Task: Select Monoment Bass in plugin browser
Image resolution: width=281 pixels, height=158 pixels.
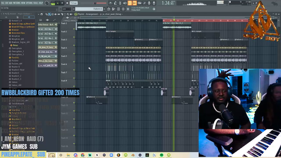Action: (18, 33)
